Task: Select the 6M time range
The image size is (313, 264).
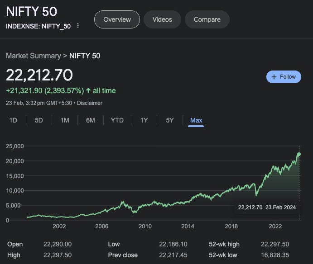Action: click(x=91, y=120)
